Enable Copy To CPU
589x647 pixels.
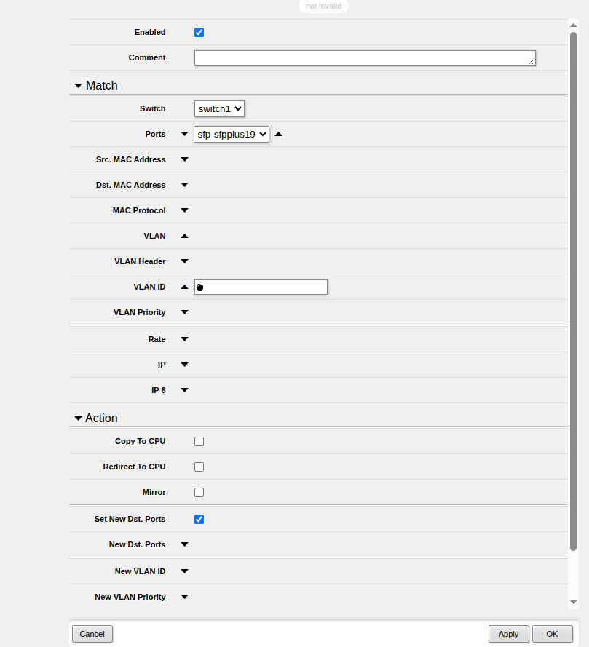[199, 441]
